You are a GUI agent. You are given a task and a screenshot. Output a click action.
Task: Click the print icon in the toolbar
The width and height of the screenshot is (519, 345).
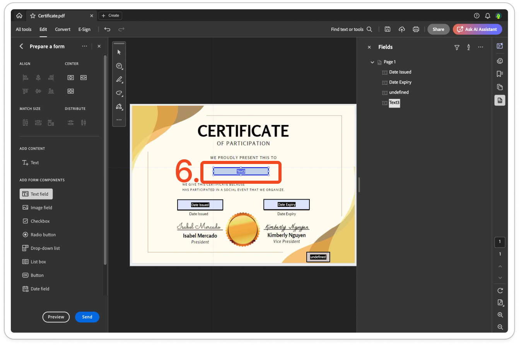416,29
